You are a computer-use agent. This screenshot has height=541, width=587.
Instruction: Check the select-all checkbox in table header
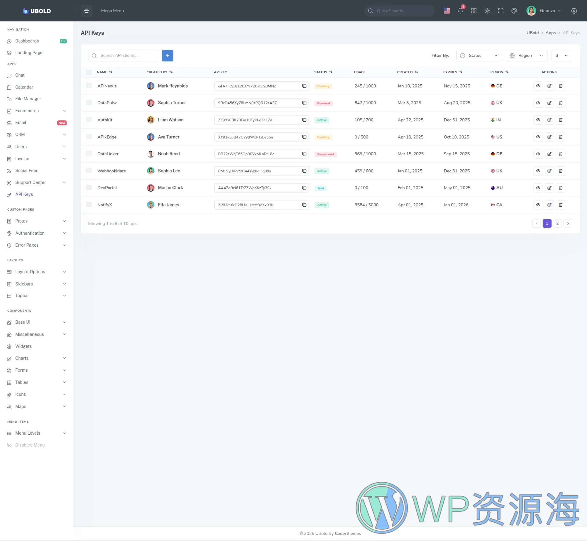click(89, 72)
